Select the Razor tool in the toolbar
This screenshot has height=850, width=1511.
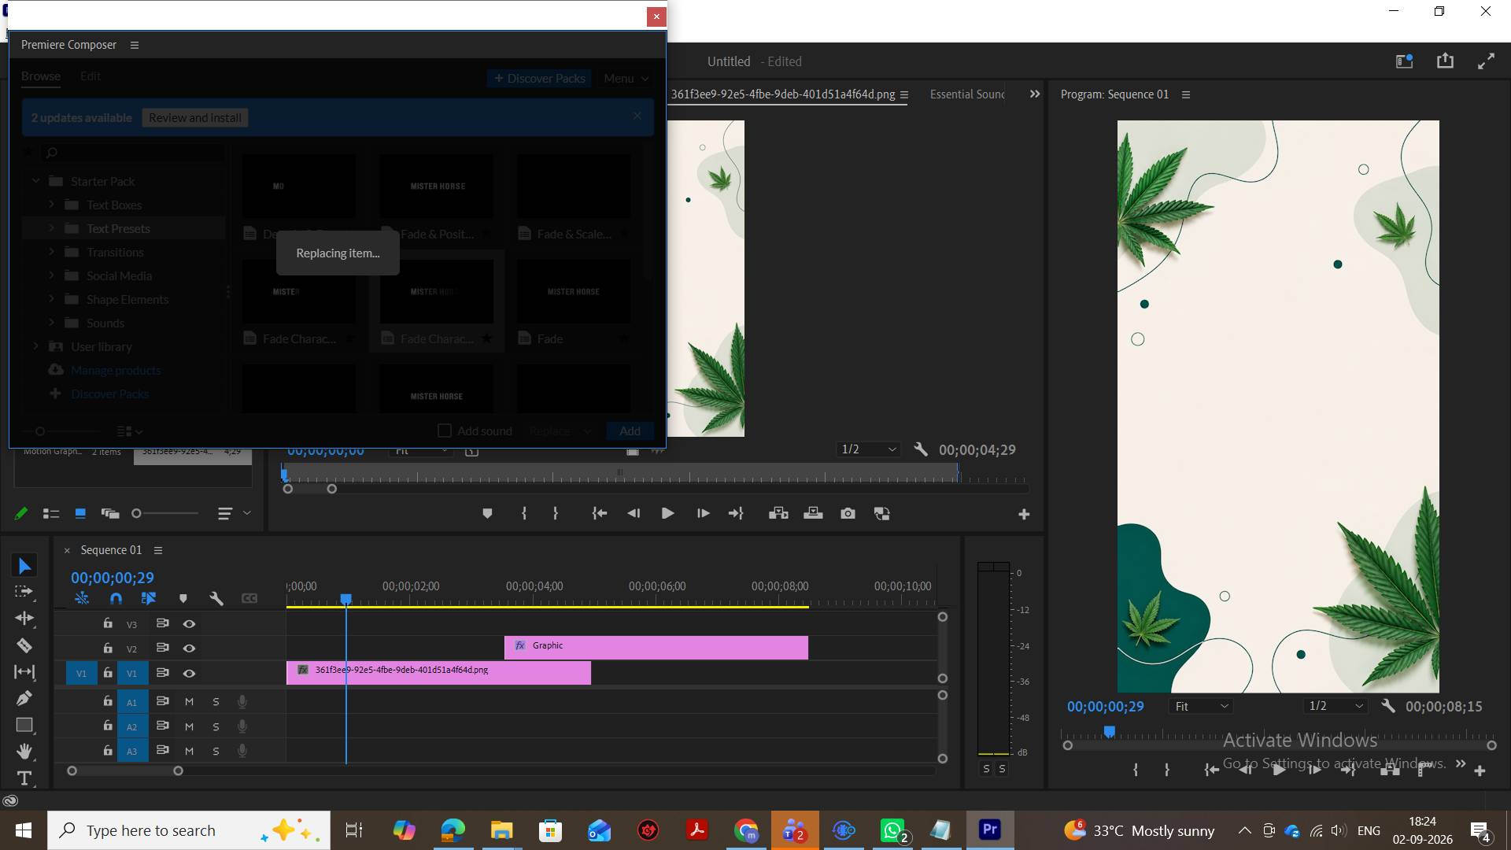coord(24,645)
